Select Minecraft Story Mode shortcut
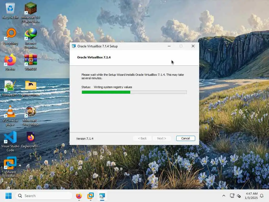269x202 pixels. [30, 116]
